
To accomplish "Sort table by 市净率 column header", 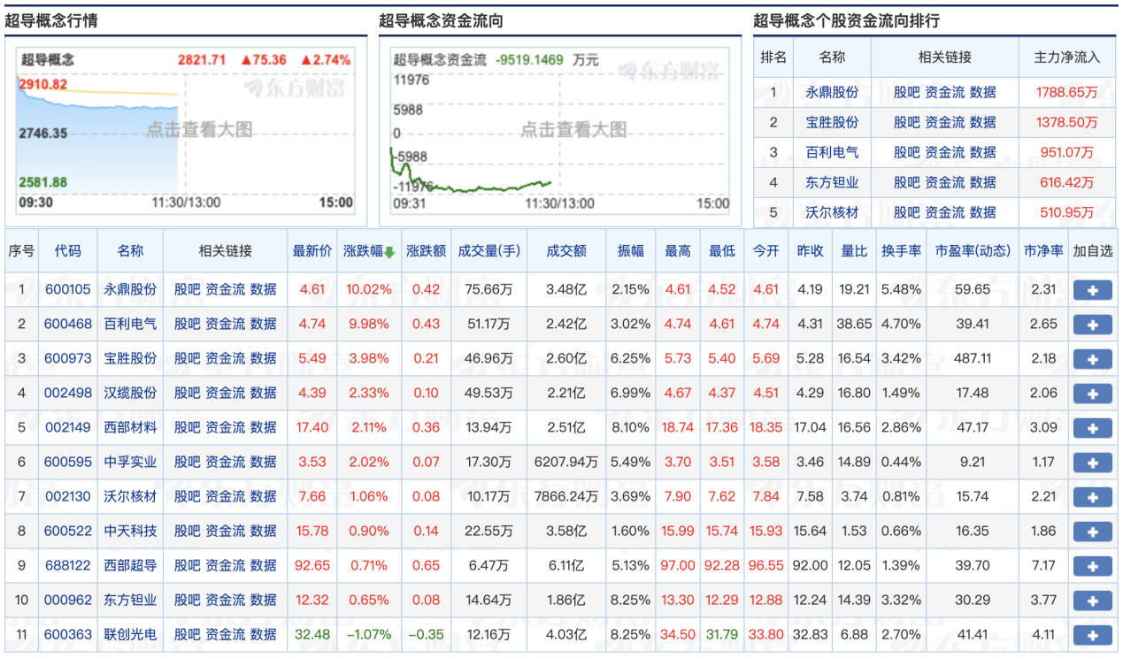I will tap(1043, 250).
